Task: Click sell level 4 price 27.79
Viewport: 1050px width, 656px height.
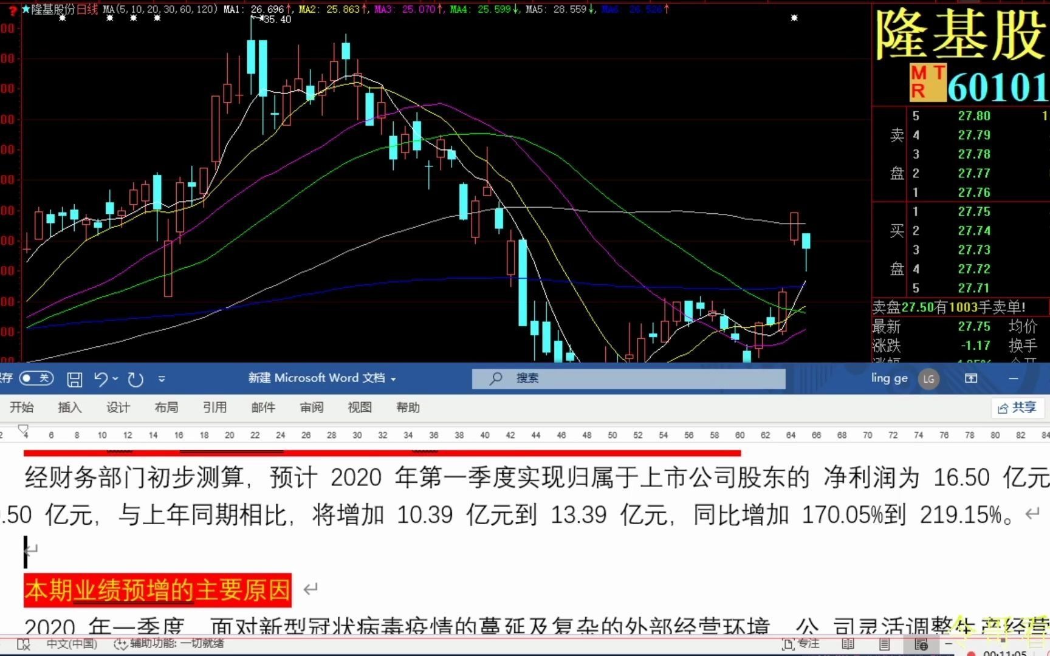Action: (x=974, y=135)
